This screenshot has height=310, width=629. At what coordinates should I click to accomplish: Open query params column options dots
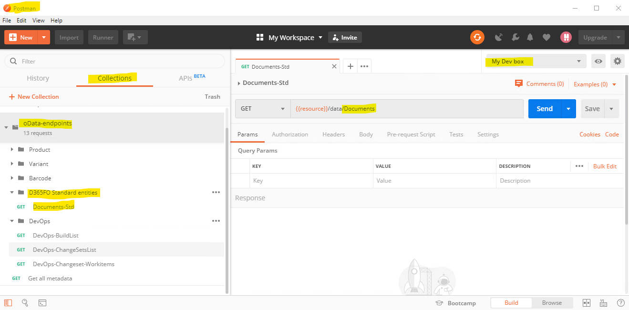pyautogui.click(x=579, y=166)
